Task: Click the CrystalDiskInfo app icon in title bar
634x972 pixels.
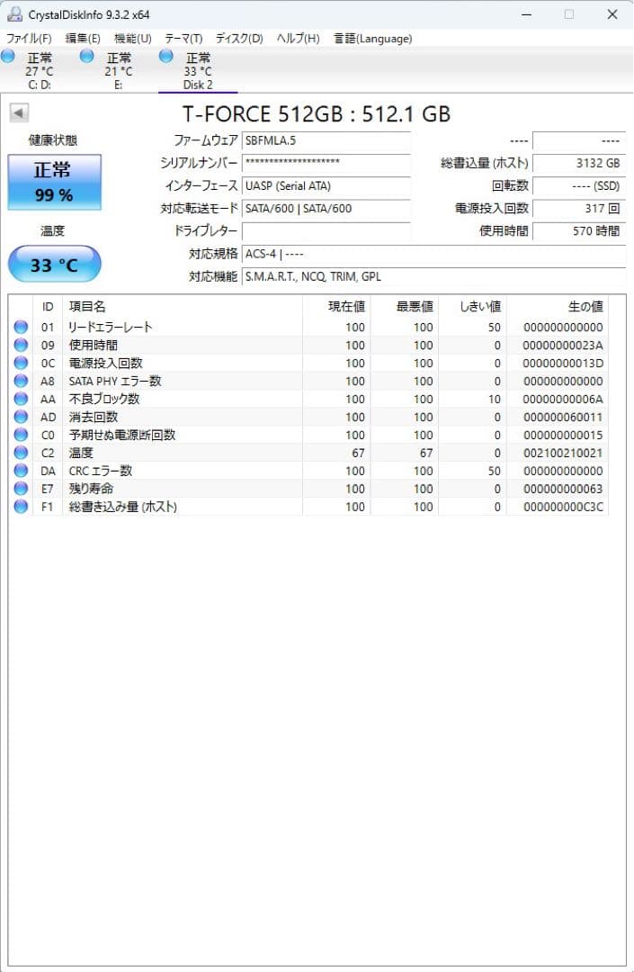Action: click(14, 14)
